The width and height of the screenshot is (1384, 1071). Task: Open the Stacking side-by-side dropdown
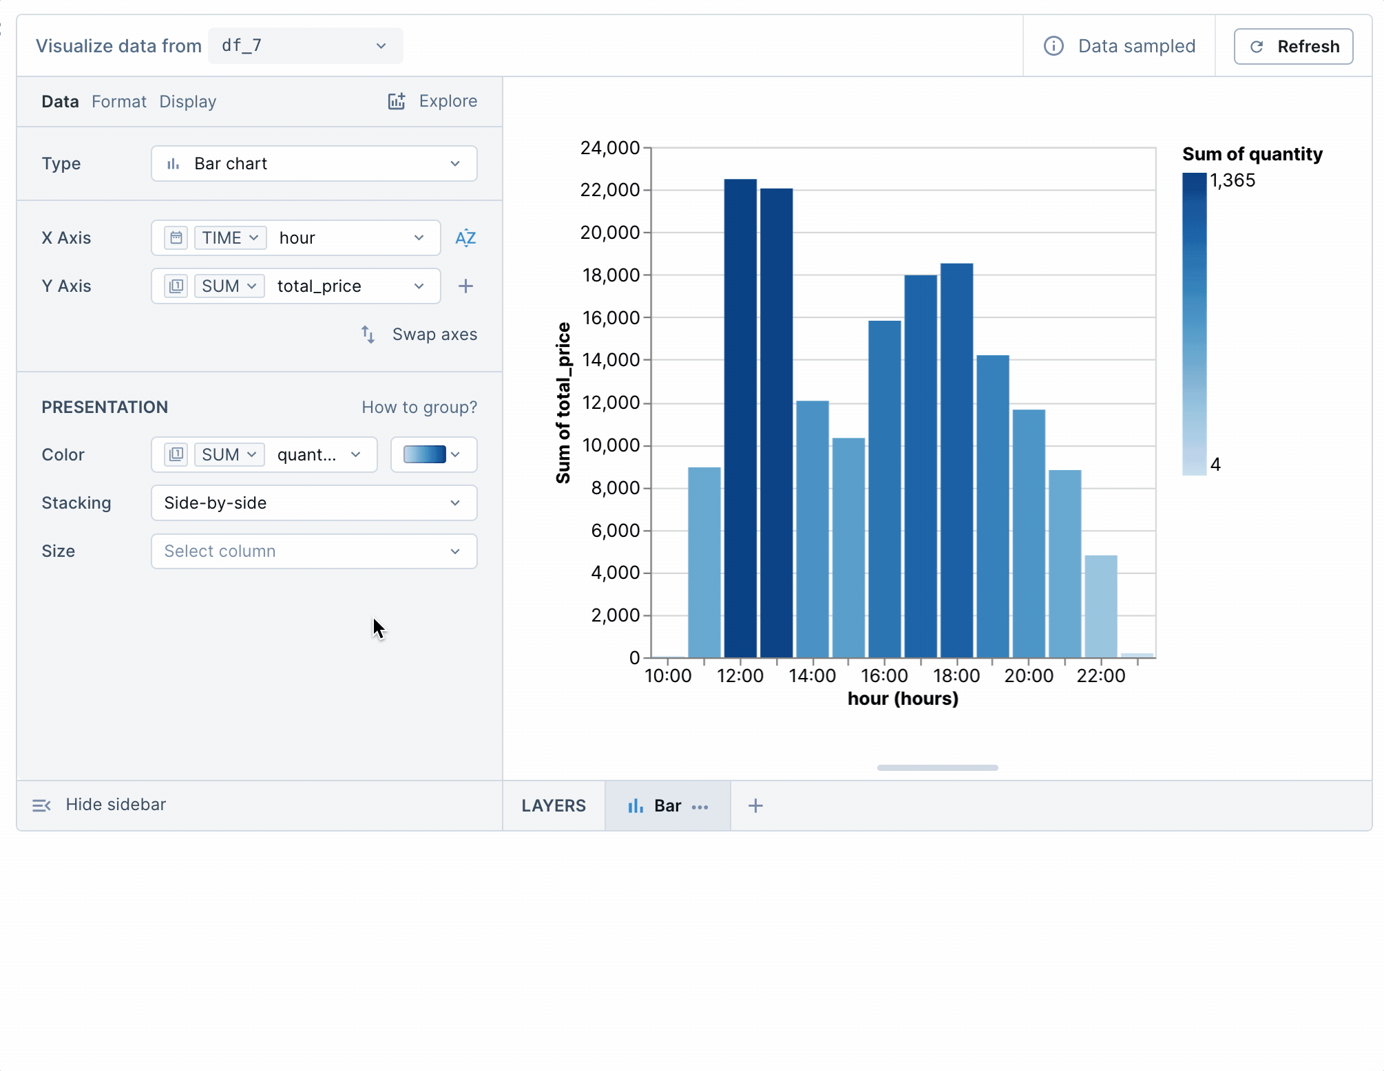(x=313, y=502)
